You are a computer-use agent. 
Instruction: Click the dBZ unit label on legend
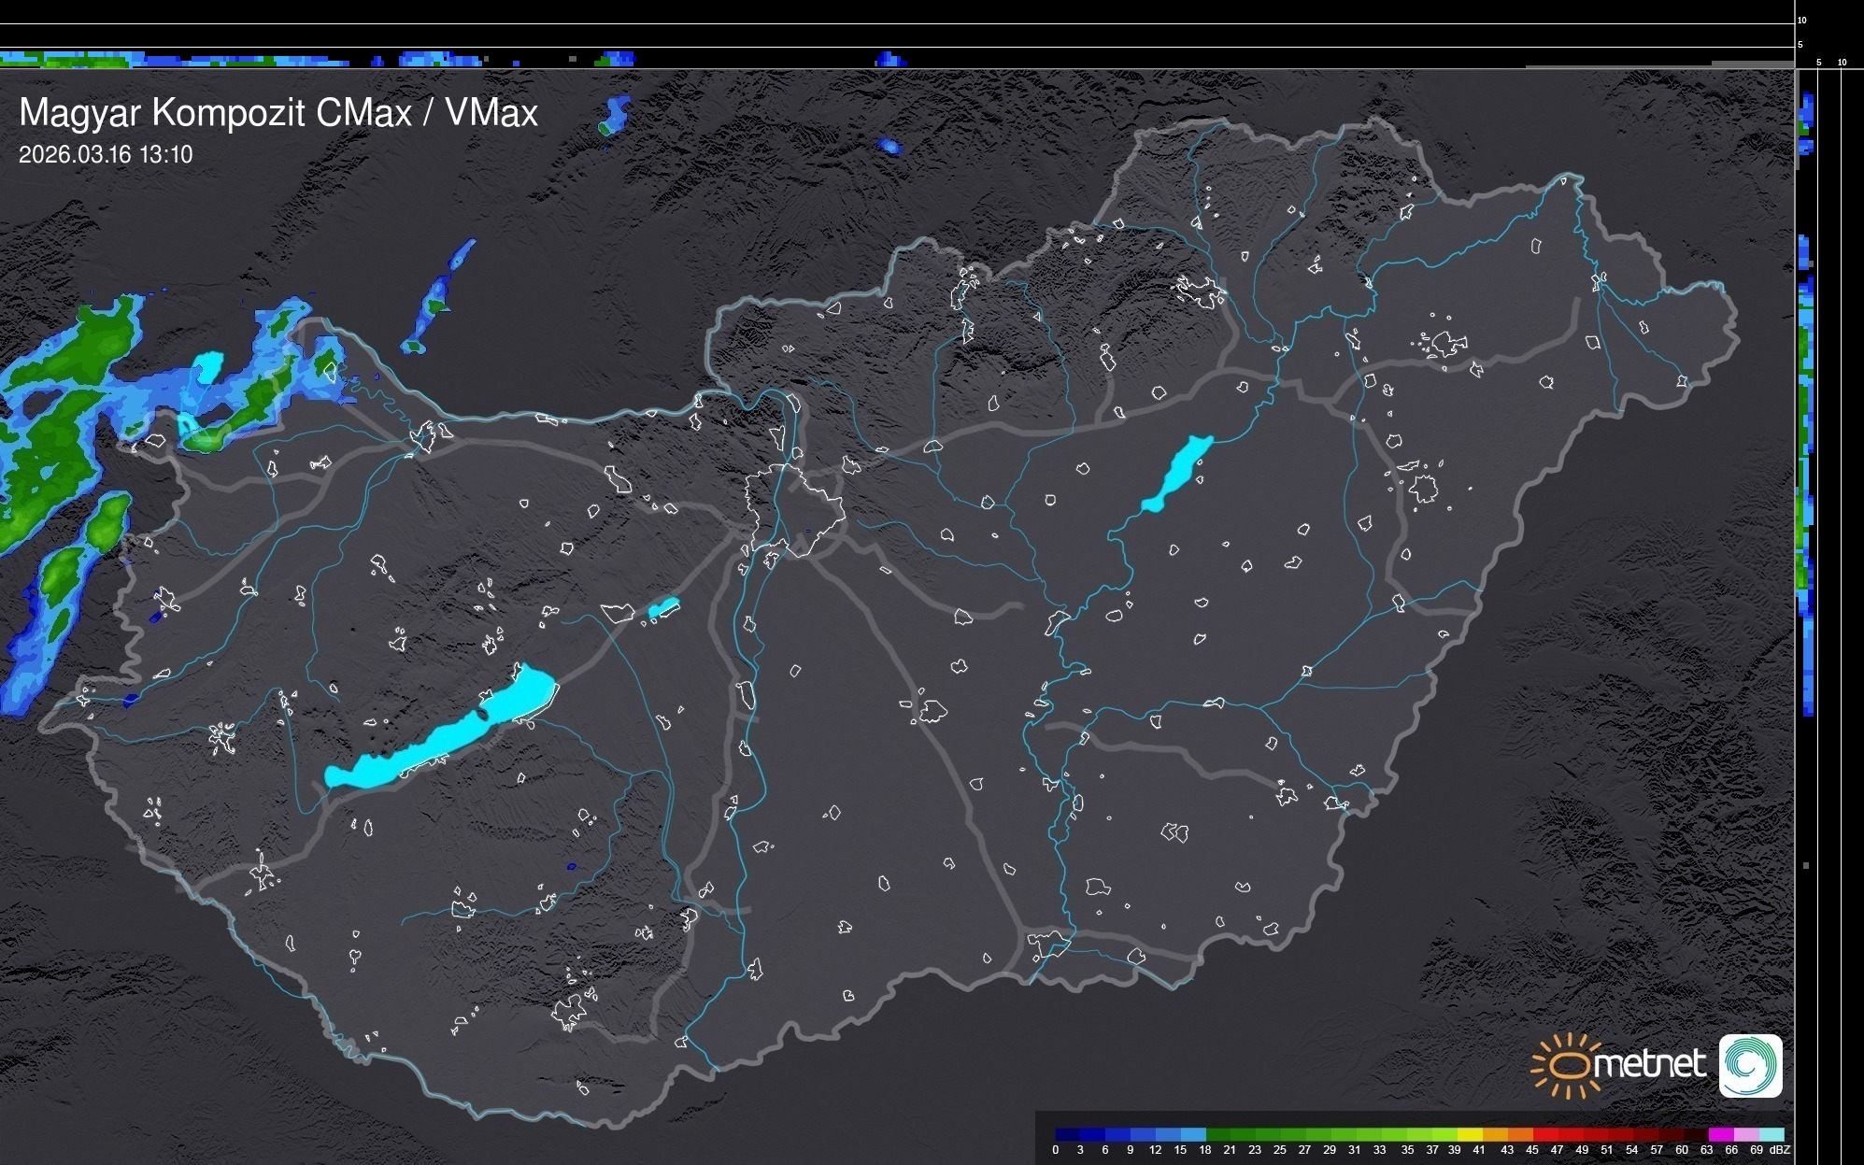pos(1780,1150)
